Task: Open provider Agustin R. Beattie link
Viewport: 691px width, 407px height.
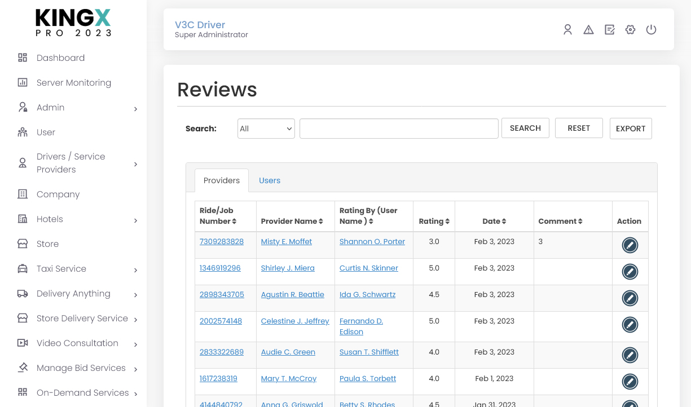Action: coord(293,294)
